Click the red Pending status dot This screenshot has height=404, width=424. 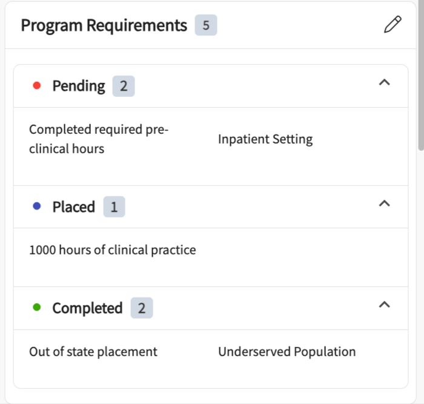(x=36, y=86)
